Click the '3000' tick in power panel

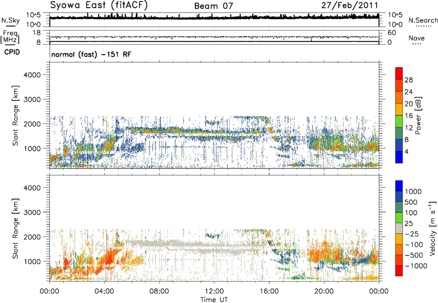(x=32, y=100)
